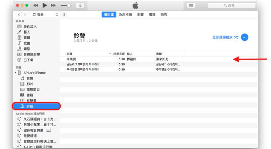Image resolution: width=271 pixels, height=149 pixels.
Task: Click the iPhone device button in toolbar
Action: (x=64, y=15)
